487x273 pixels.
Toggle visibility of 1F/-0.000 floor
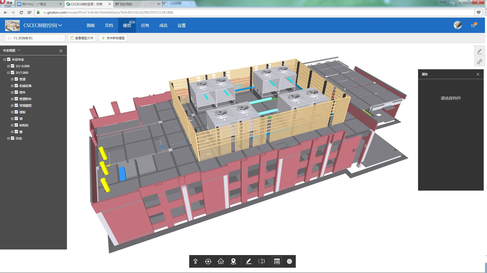pos(13,66)
